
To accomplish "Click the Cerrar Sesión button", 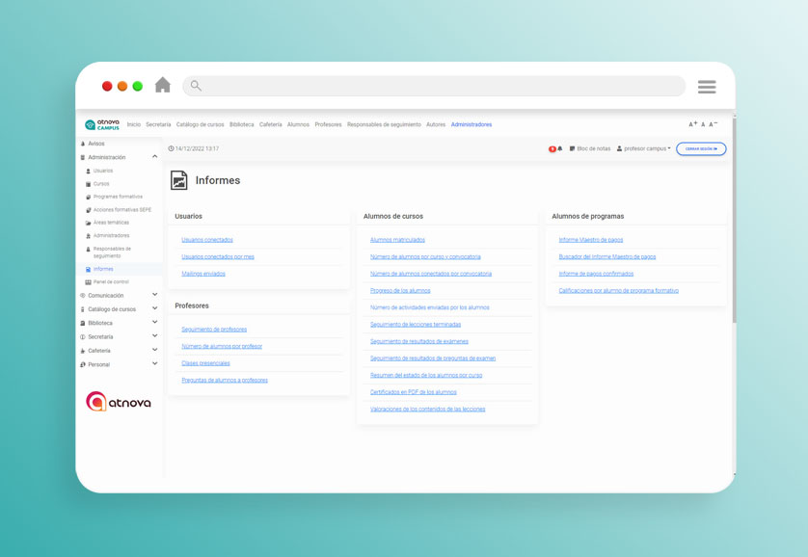I will coord(700,148).
